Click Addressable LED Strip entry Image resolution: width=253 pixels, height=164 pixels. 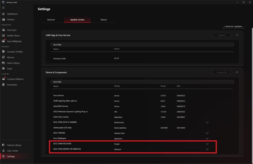pyautogui.click(x=62, y=128)
